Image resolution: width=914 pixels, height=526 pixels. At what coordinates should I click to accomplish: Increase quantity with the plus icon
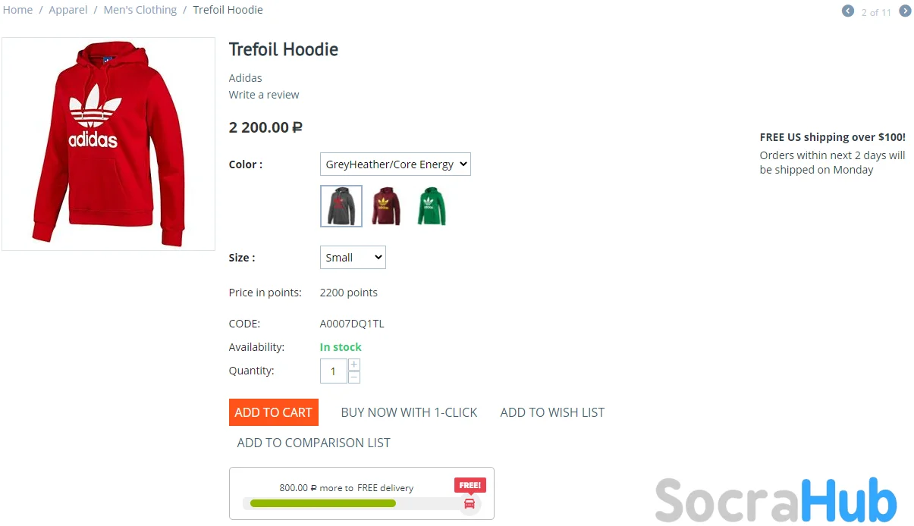(353, 365)
